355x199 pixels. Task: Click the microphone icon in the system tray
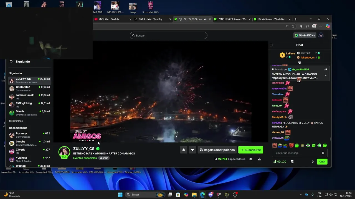pos(313,195)
